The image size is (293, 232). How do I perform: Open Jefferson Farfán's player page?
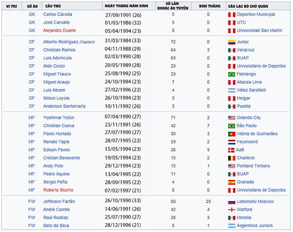59,201
